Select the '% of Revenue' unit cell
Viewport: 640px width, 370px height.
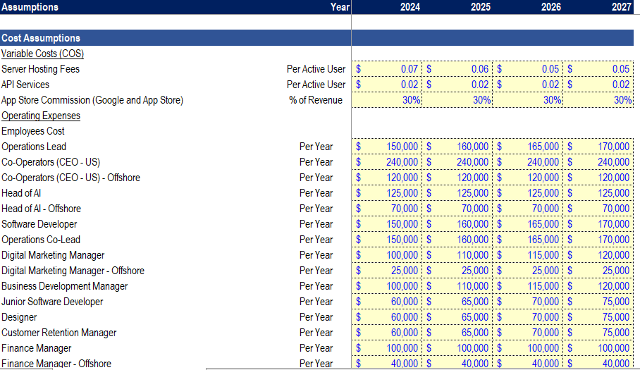tap(316, 100)
